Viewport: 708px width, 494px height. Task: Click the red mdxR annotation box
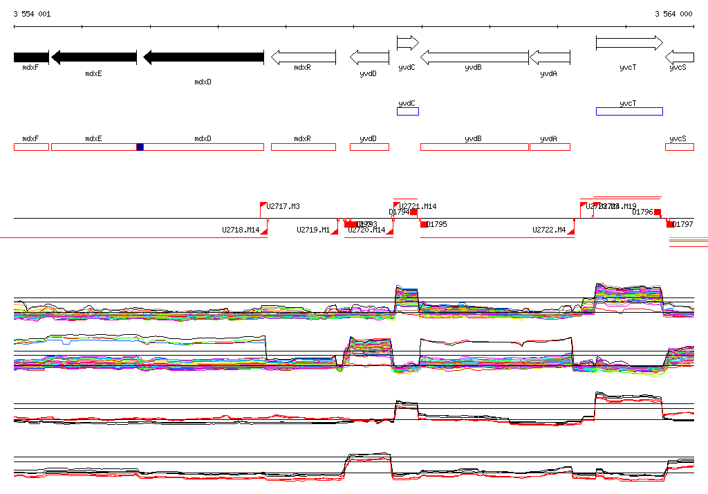pyautogui.click(x=303, y=147)
